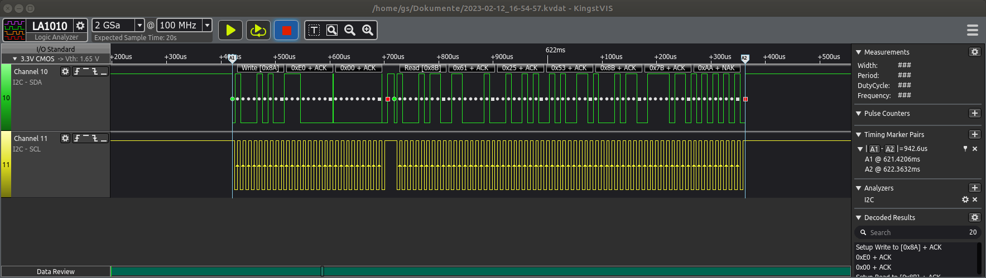Set rising-edge trigger on Channel 10
The image size is (986, 278).
click(77, 71)
